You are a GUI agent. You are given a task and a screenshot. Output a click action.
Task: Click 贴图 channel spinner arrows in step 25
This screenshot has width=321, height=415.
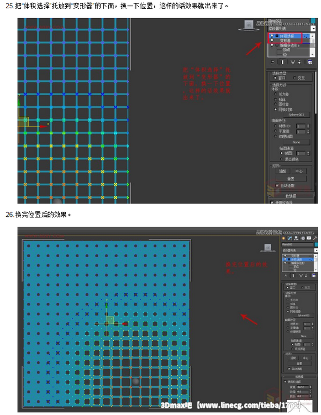point(308,153)
